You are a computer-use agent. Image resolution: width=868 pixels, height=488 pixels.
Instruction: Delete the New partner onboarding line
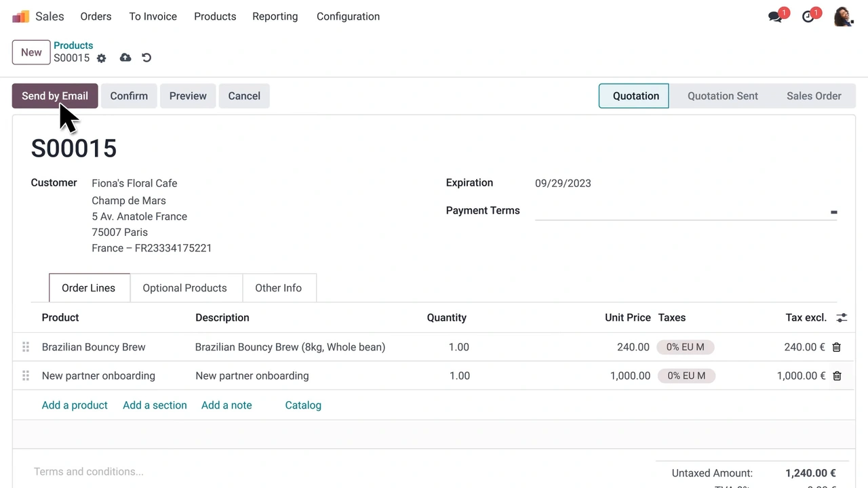837,375
